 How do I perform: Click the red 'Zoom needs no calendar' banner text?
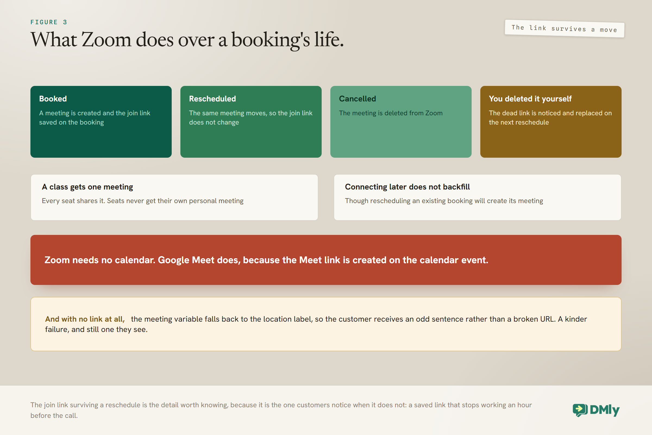[266, 260]
